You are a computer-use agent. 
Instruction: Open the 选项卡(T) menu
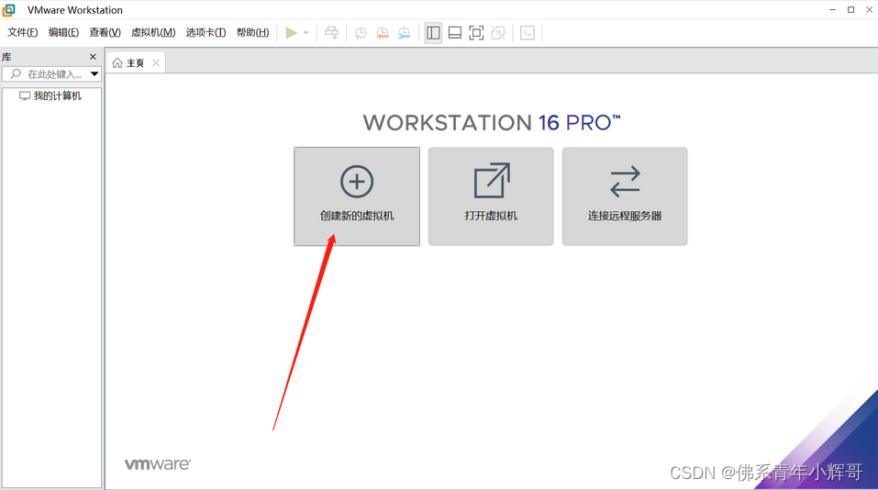[x=206, y=32]
